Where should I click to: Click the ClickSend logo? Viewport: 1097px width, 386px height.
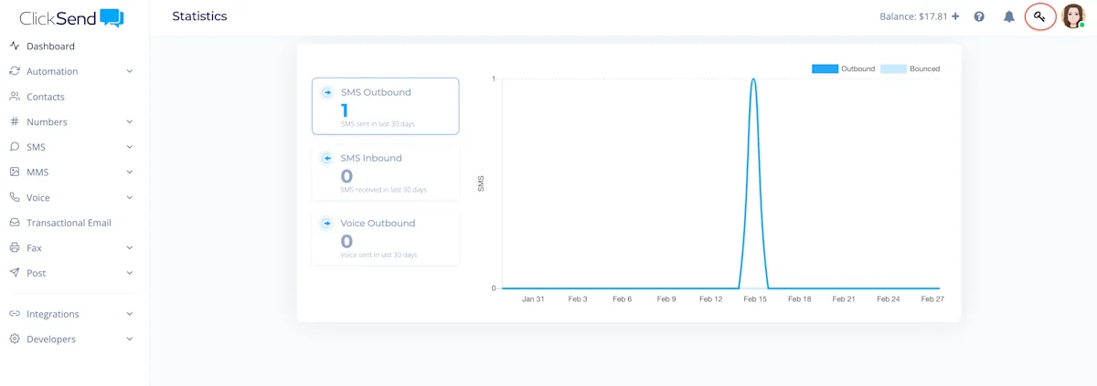click(x=71, y=17)
